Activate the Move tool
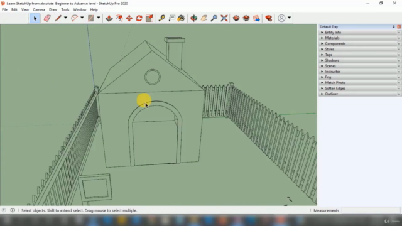 pyautogui.click(x=129, y=18)
